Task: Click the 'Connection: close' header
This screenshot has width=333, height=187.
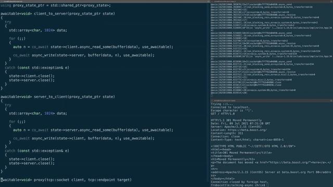Action: pos(225,137)
